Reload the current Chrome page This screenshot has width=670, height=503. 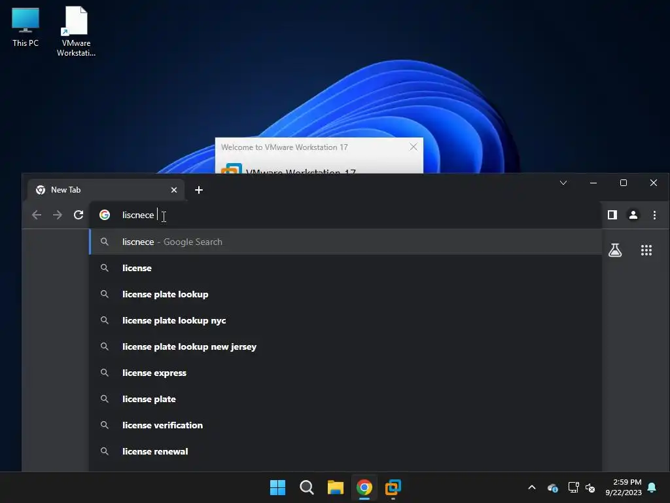79,215
